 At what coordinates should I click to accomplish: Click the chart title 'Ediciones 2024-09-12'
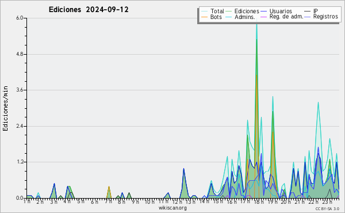point(89,10)
